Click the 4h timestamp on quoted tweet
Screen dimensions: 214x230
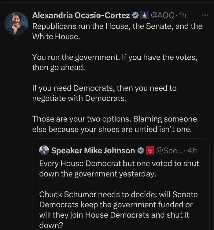pos(192,151)
